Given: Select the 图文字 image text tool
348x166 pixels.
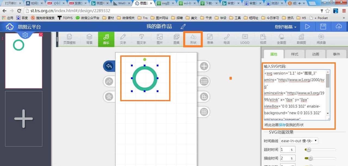Looking at the screenshot, I should (141, 39).
